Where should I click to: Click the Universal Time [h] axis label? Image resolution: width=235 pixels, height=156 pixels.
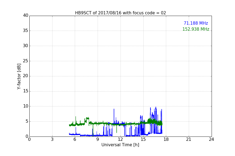120,145
